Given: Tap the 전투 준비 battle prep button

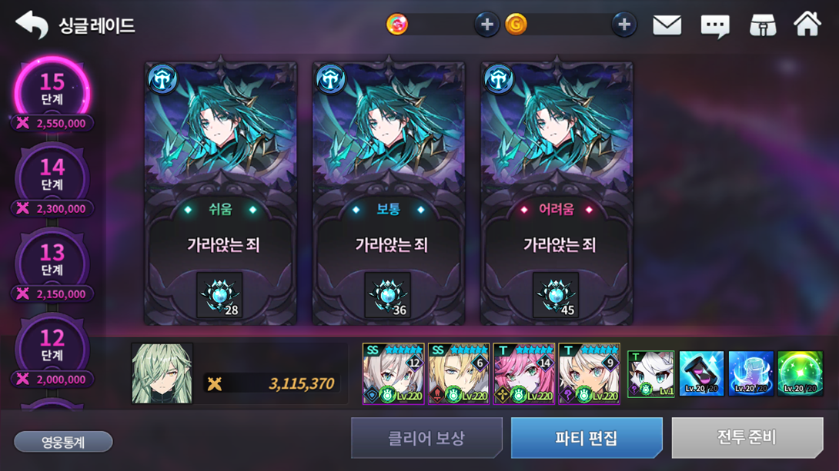Looking at the screenshot, I should tap(747, 438).
